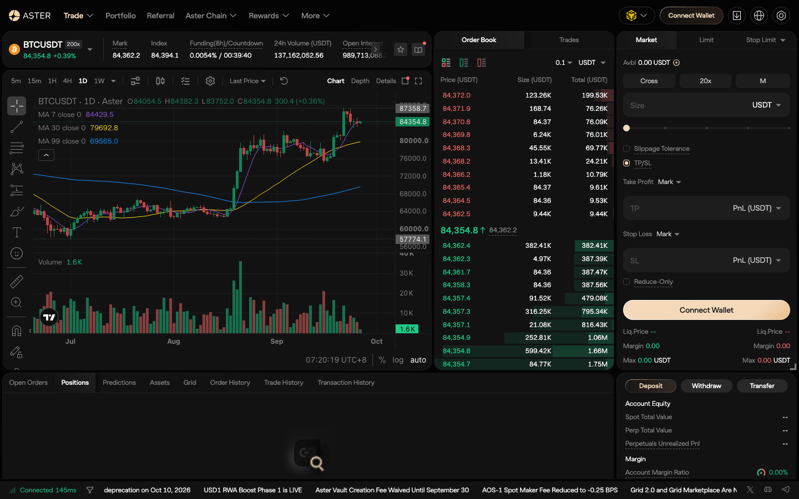Image resolution: width=799 pixels, height=499 pixels.
Task: Select the ruler measure tool
Action: 17,282
